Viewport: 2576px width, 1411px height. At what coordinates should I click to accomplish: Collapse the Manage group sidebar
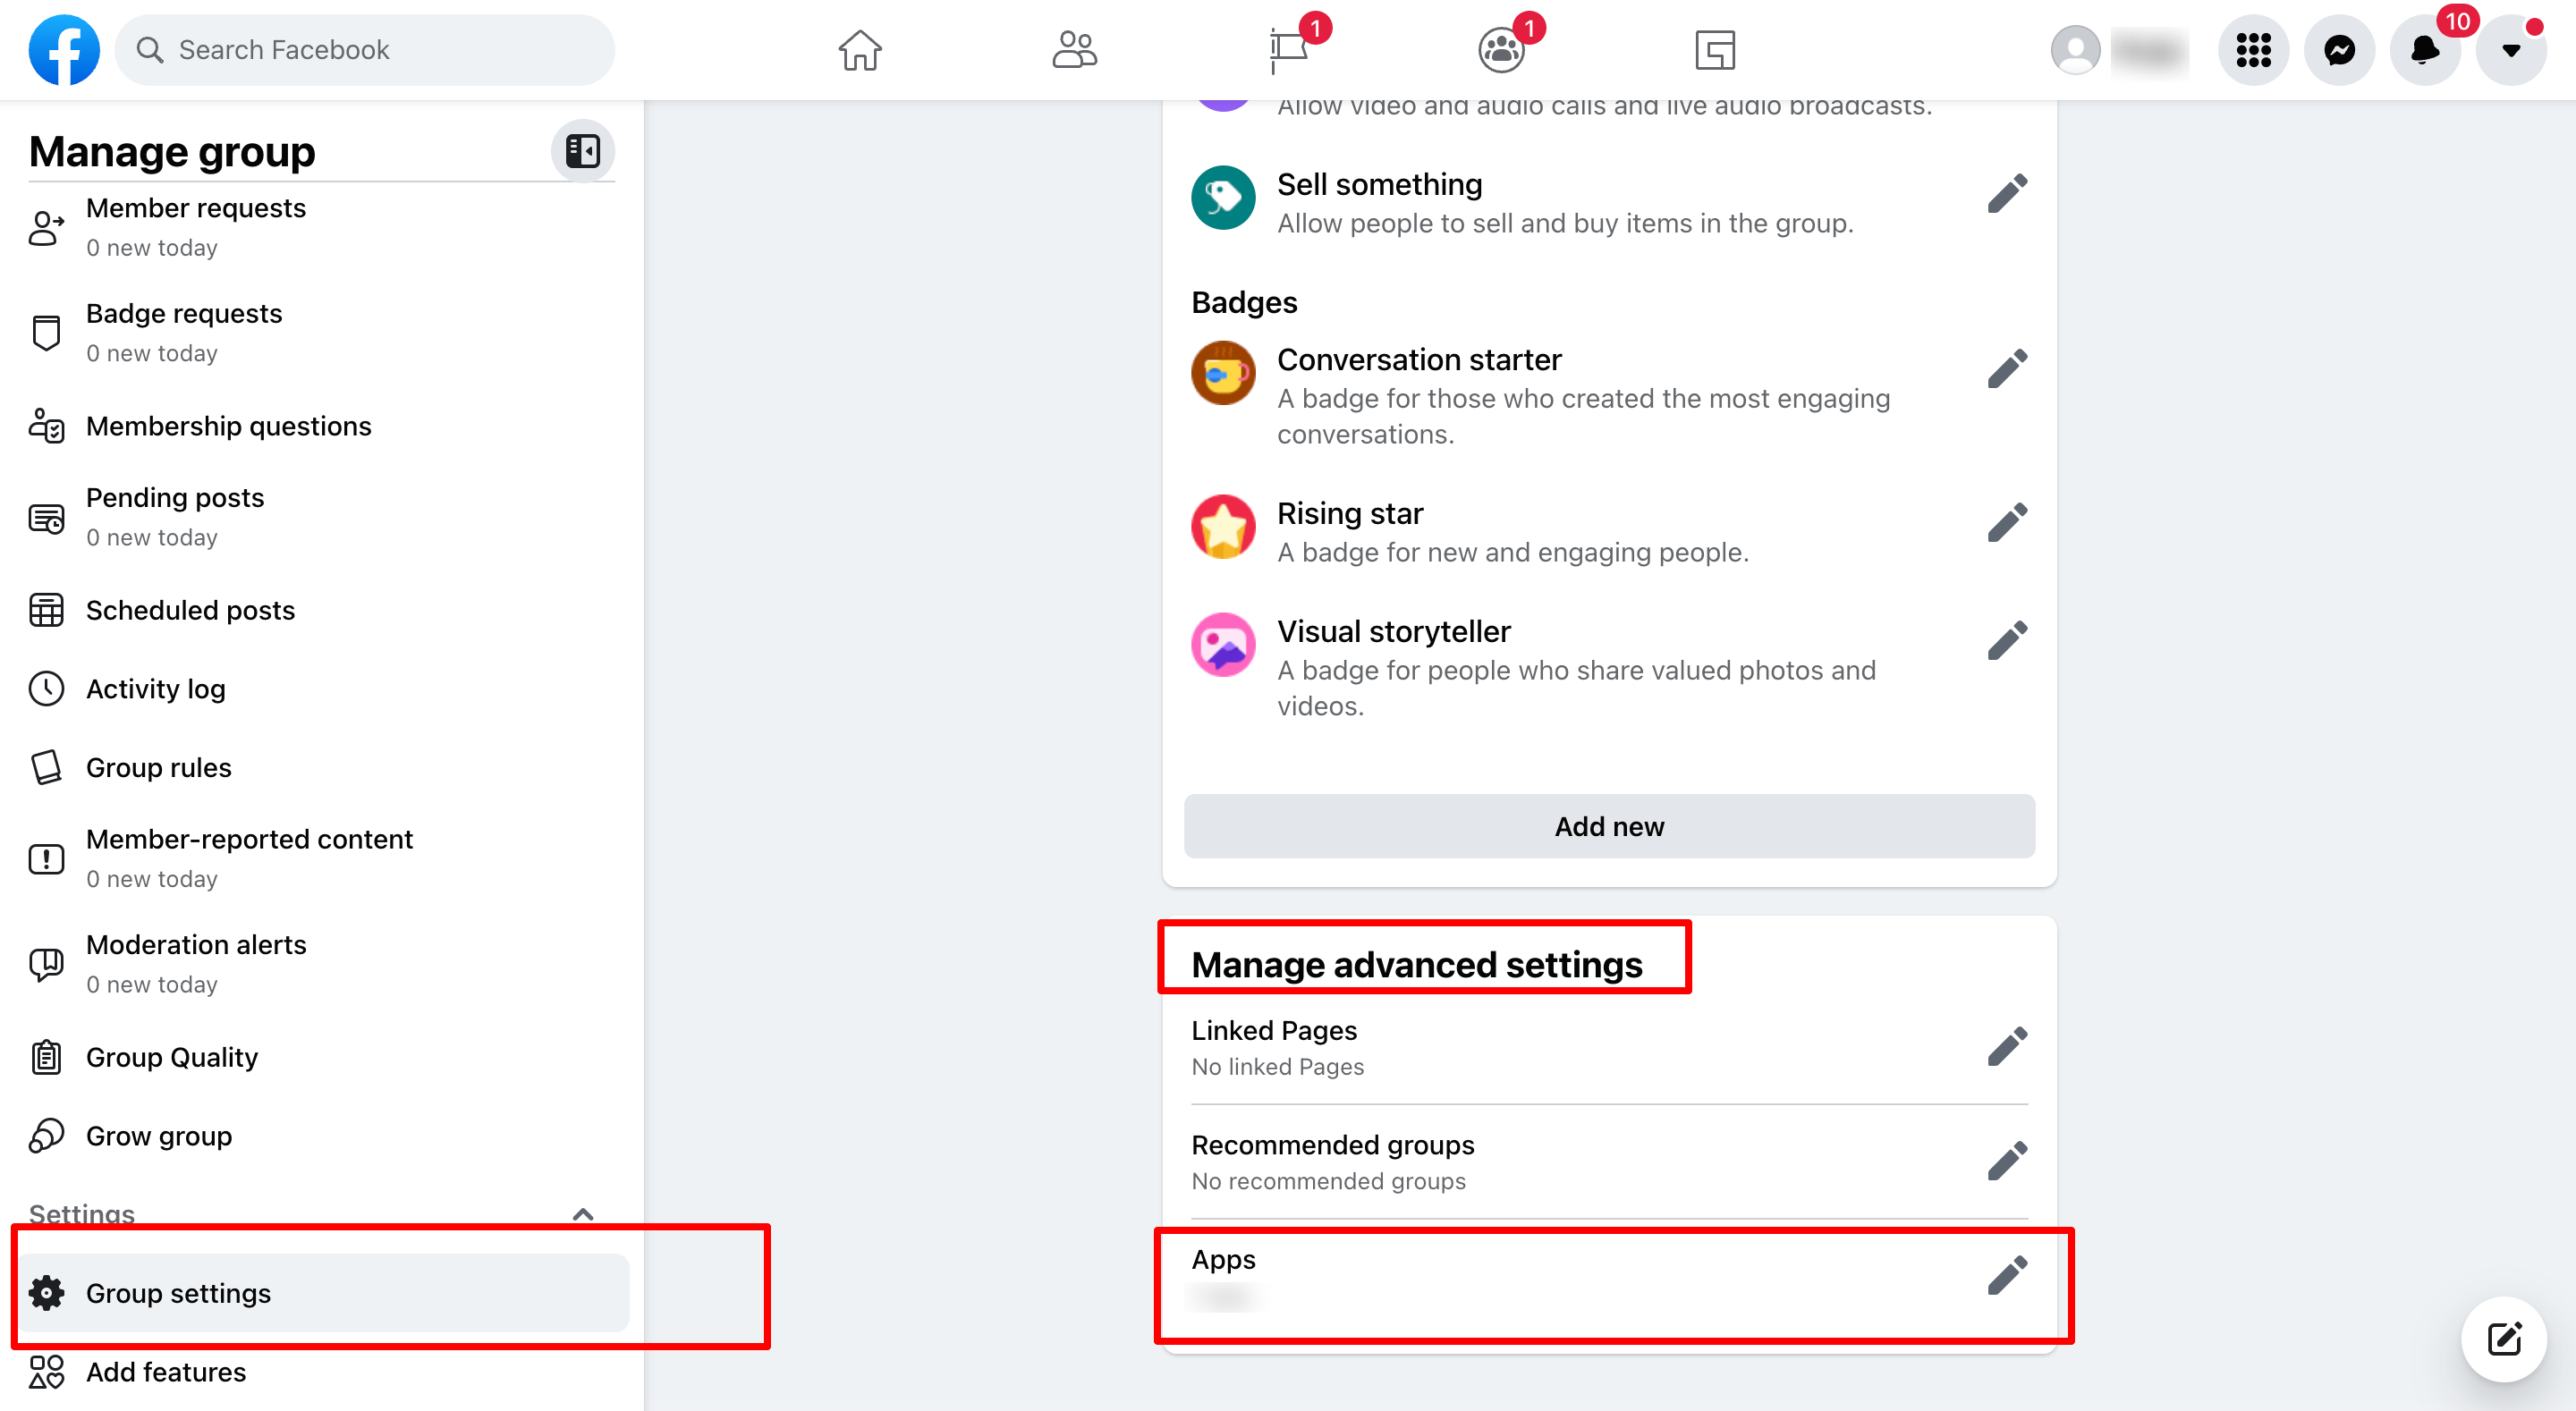click(582, 151)
